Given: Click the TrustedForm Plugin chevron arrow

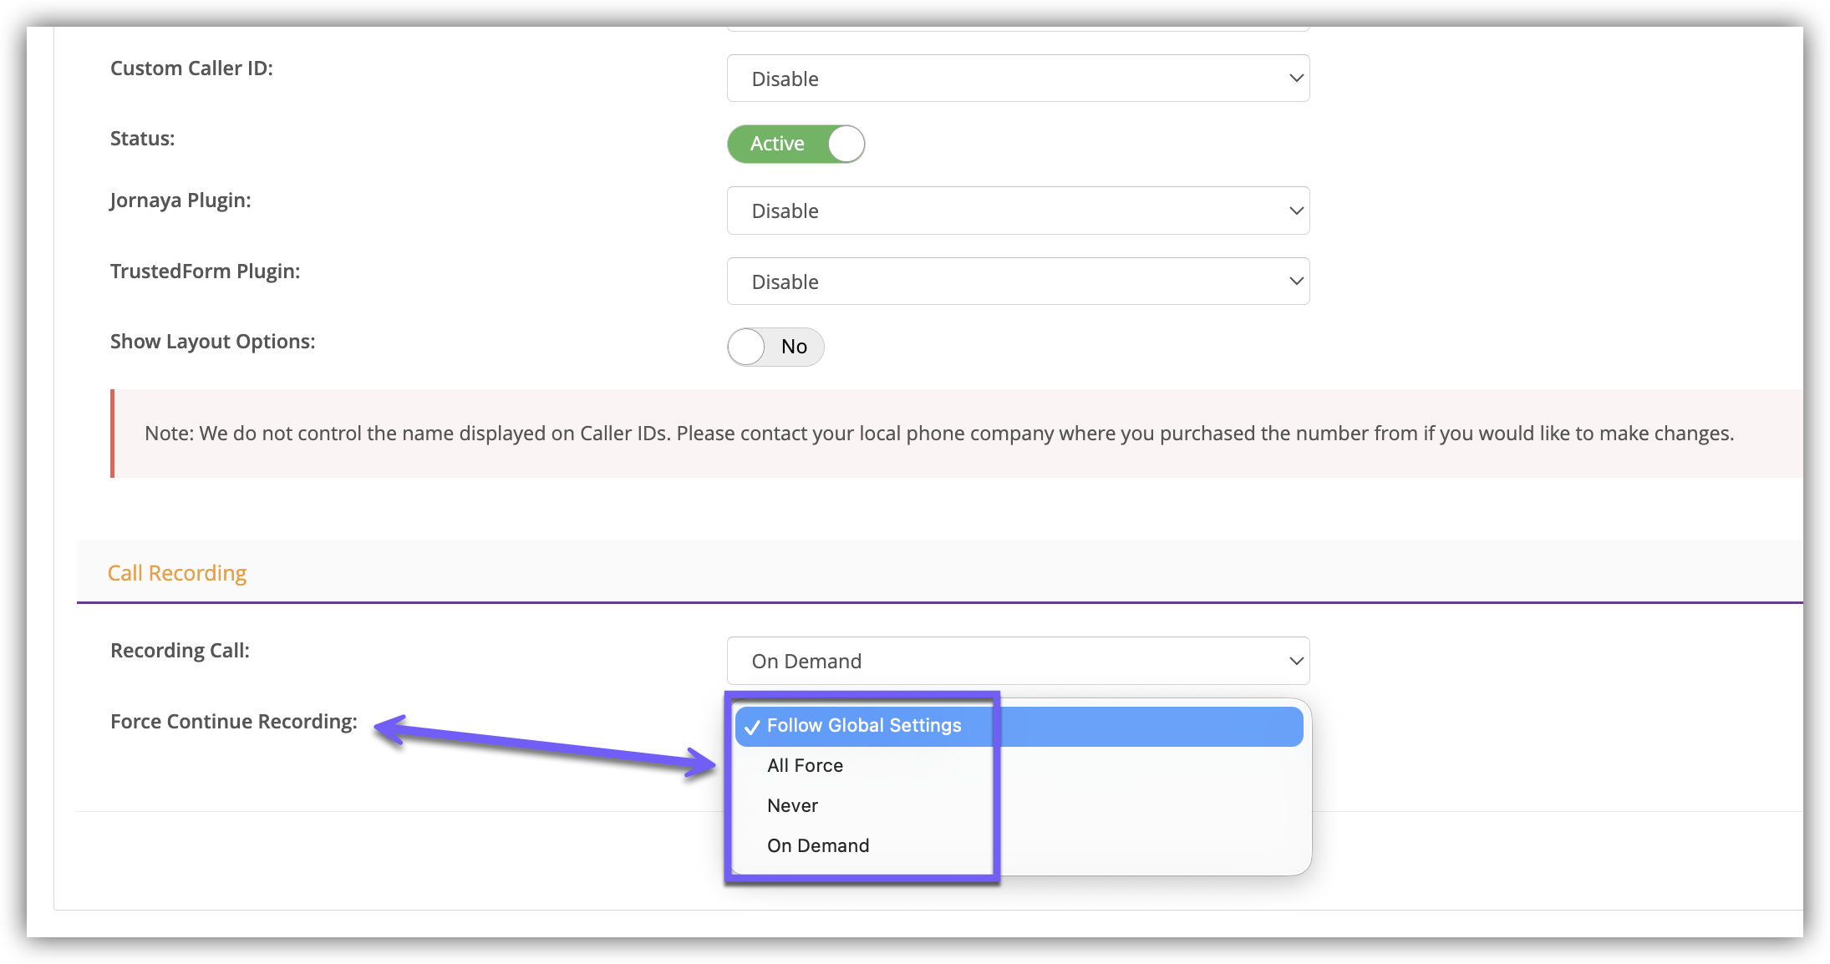Looking at the screenshot, I should tap(1296, 282).
